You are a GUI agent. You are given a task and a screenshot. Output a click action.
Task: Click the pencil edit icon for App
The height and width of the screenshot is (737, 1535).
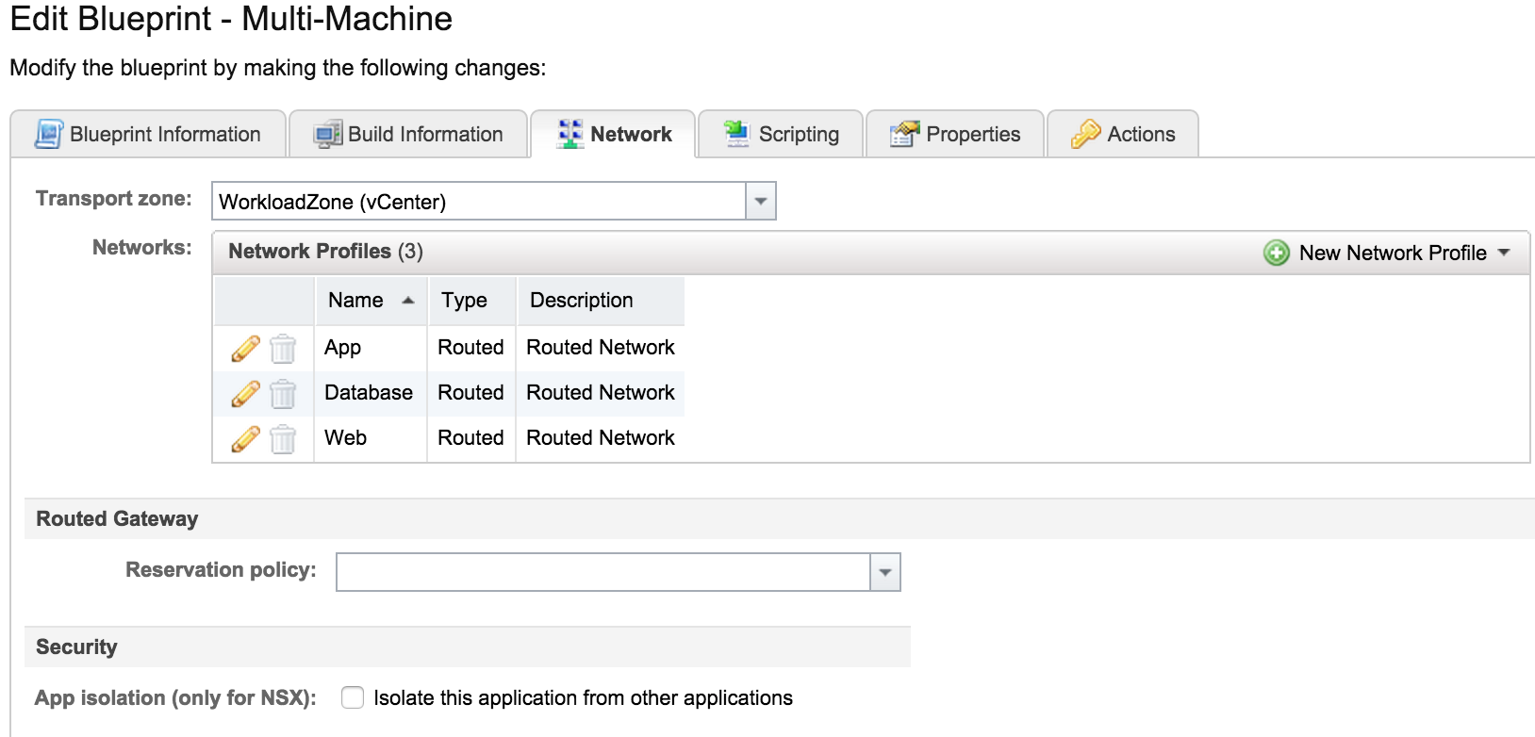(245, 349)
